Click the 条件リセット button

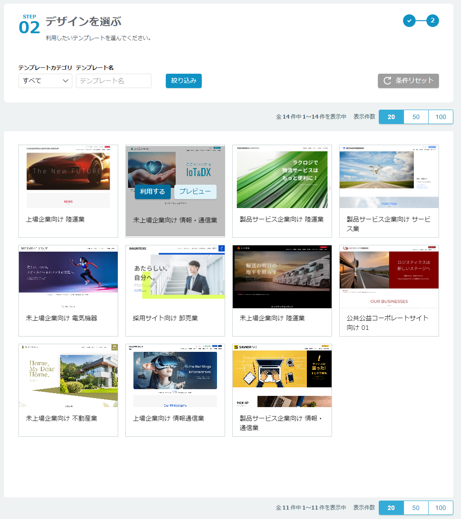click(408, 81)
